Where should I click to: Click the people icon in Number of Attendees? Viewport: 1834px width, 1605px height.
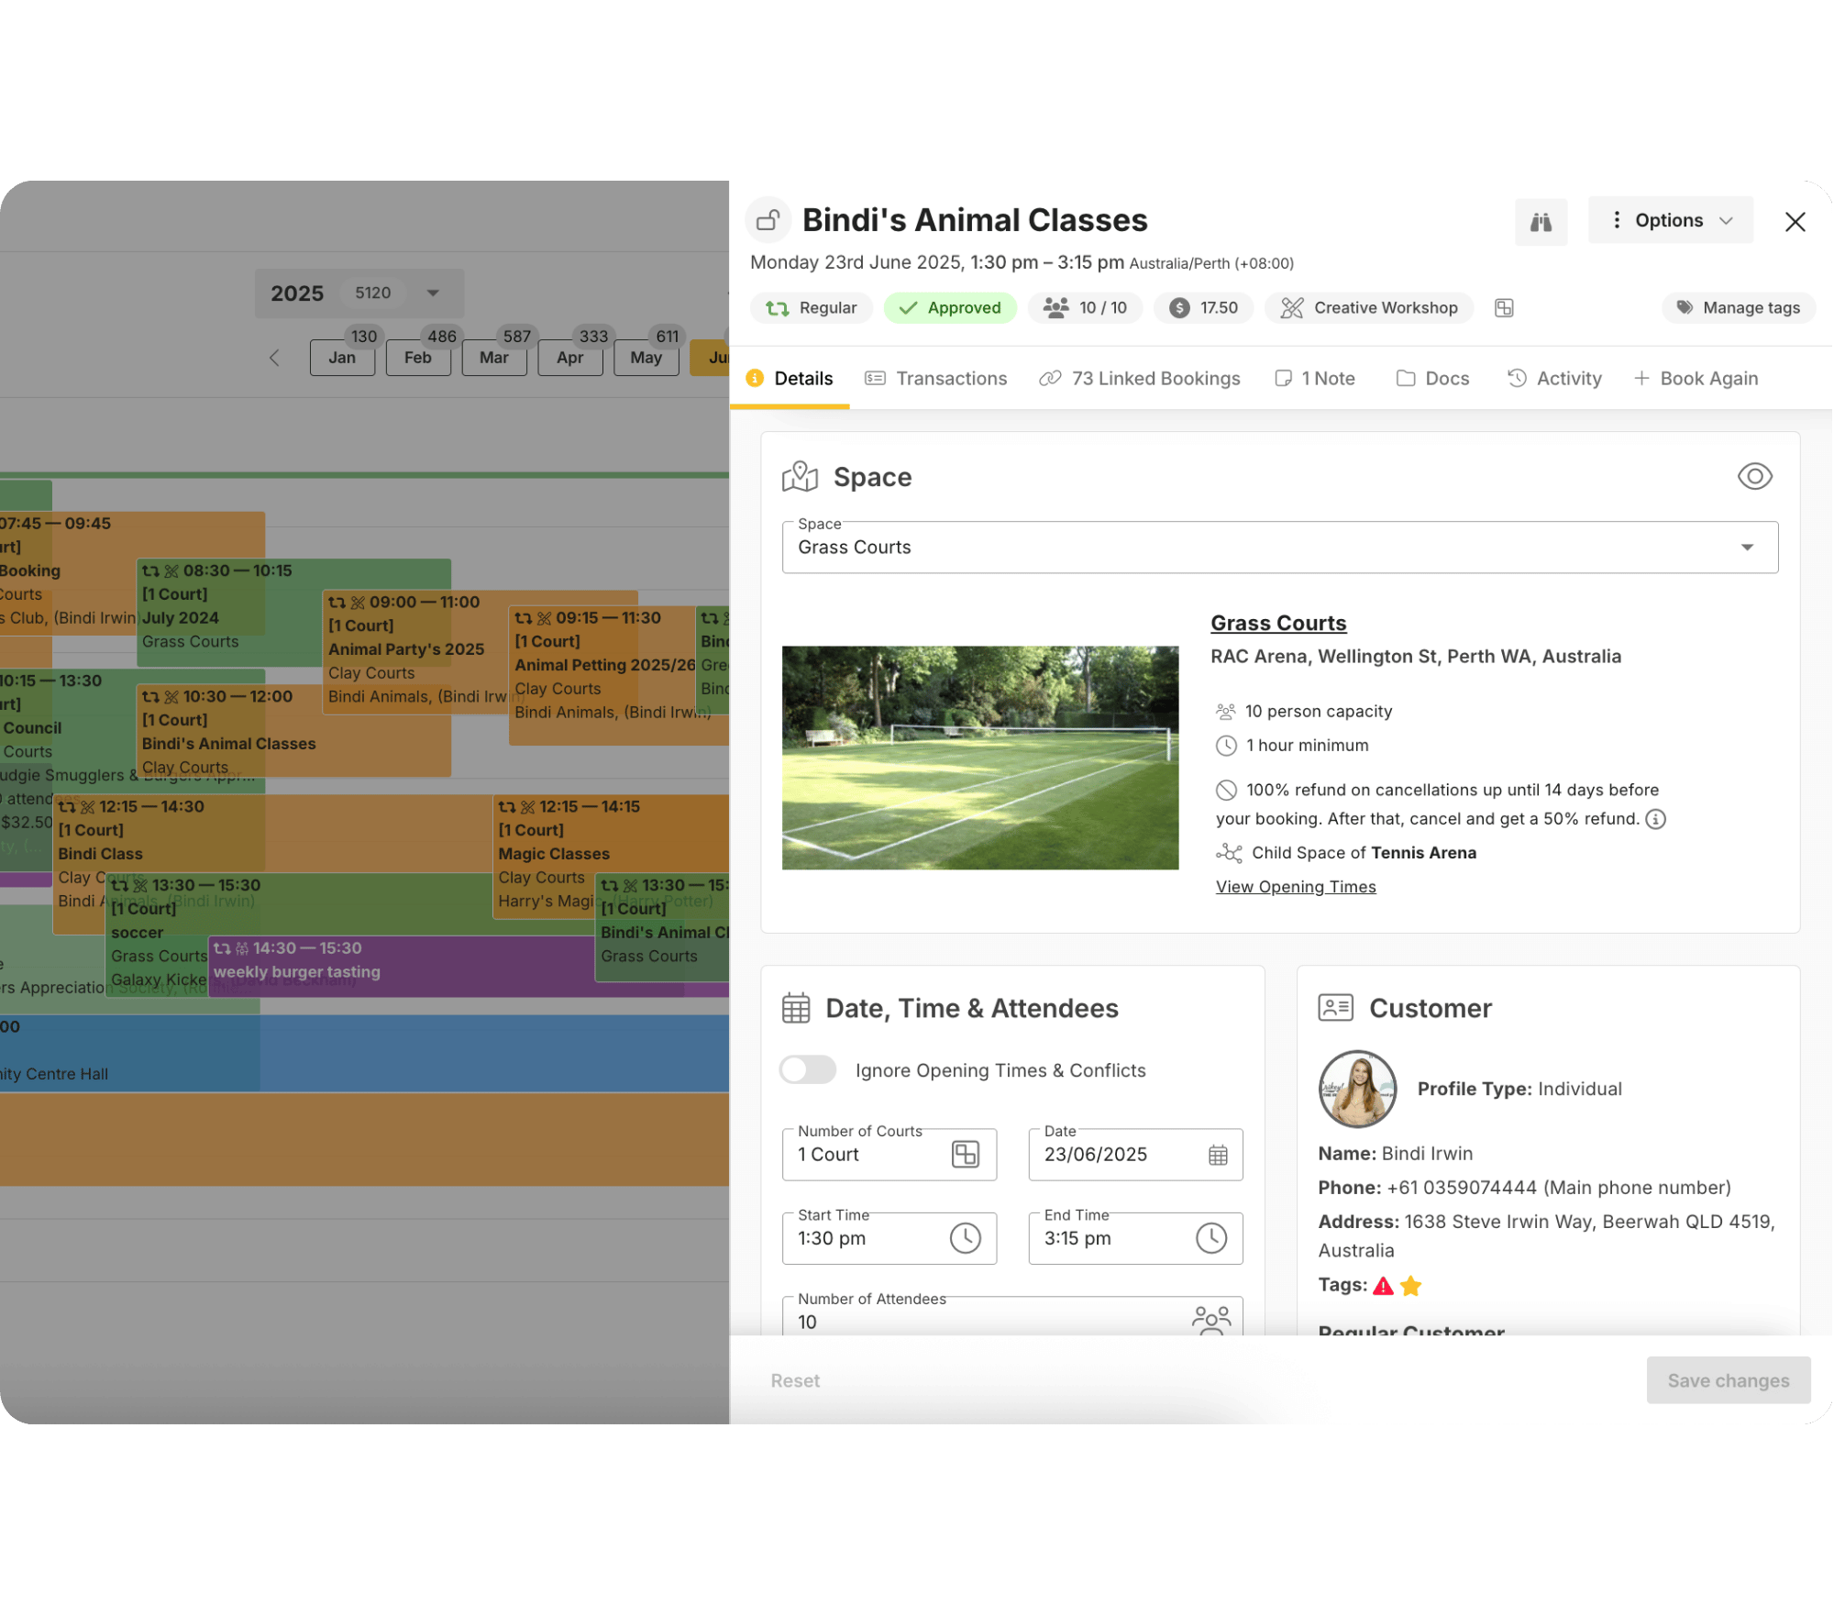pos(1210,1321)
